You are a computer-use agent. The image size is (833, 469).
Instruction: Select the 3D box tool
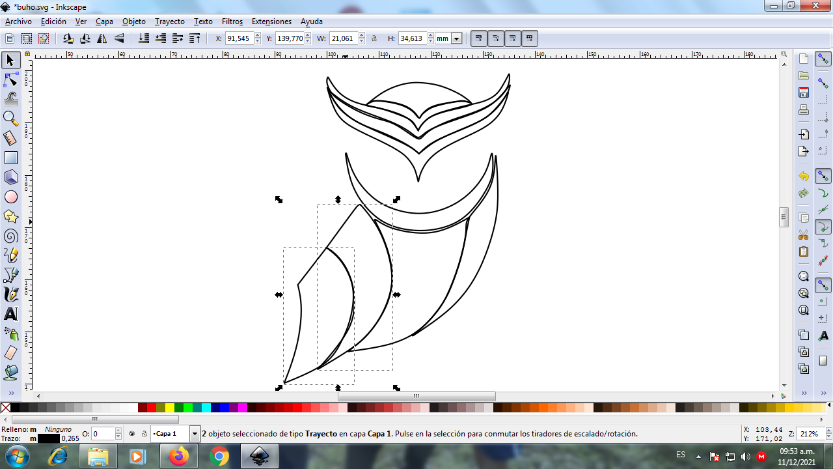click(10, 177)
